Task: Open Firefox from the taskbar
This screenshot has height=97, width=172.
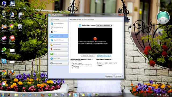Action: click(43, 95)
